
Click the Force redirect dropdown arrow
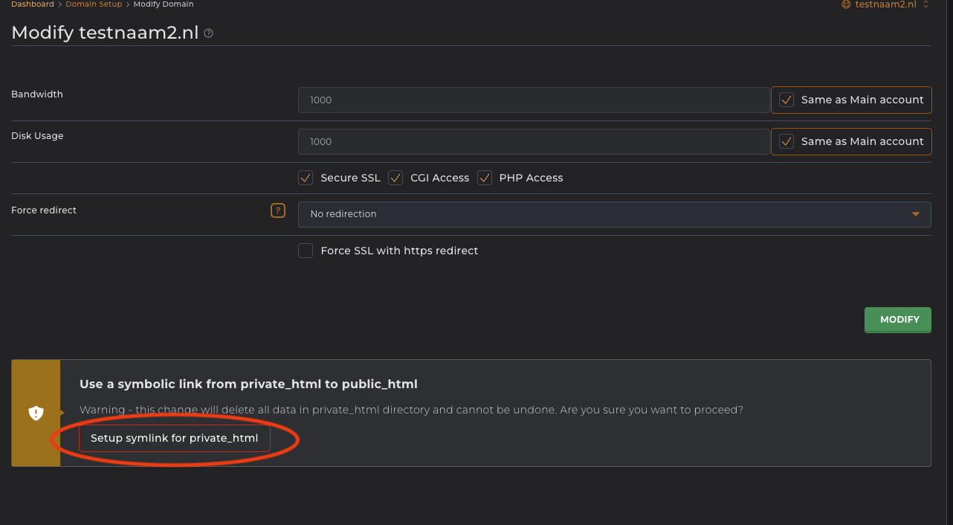[x=915, y=214]
